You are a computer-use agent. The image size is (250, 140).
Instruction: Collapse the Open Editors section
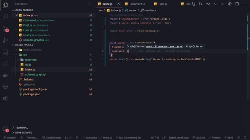[24, 10]
